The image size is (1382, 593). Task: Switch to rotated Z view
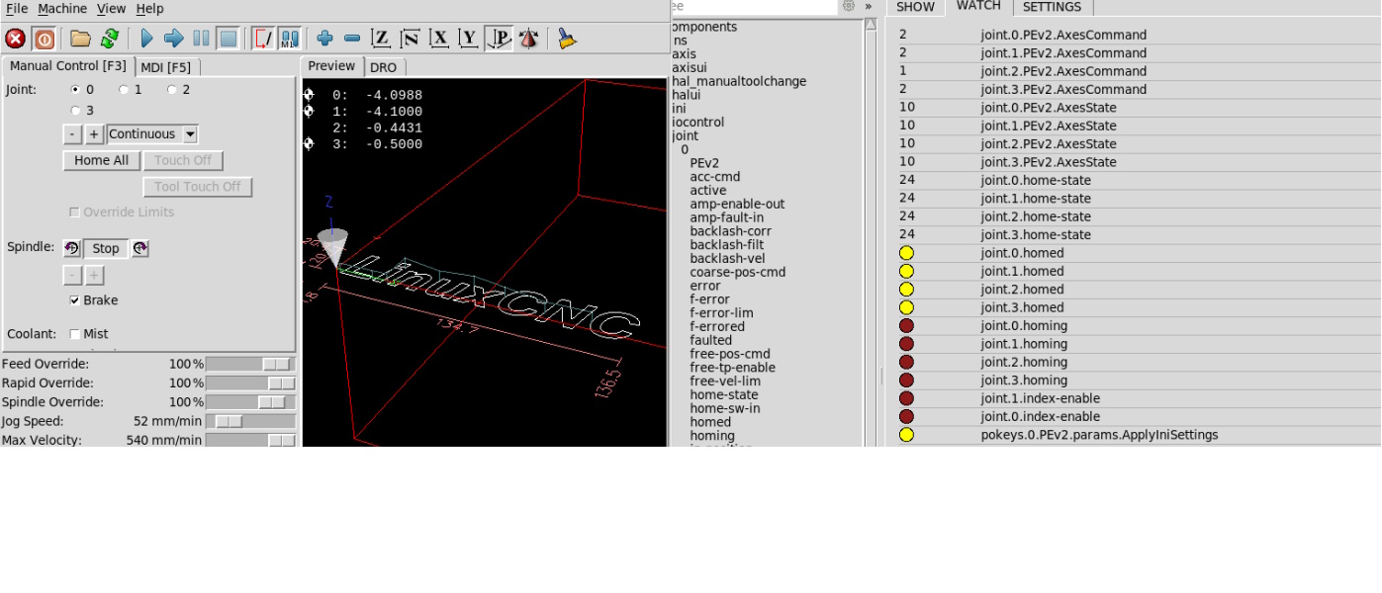(410, 39)
